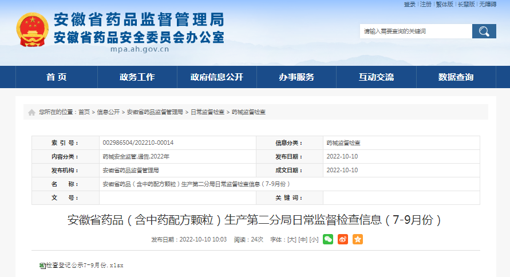Share article via Weibo icon
Viewport: 510px width, 277px height.
[x=343, y=239]
